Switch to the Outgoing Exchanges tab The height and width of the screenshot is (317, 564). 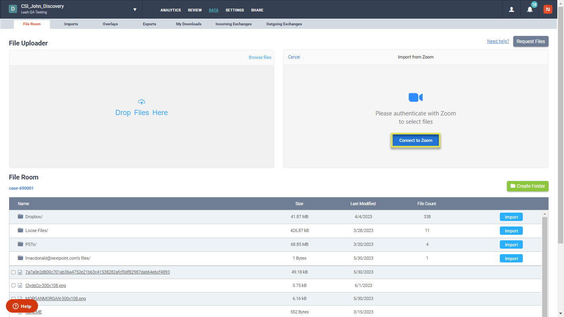coord(284,24)
